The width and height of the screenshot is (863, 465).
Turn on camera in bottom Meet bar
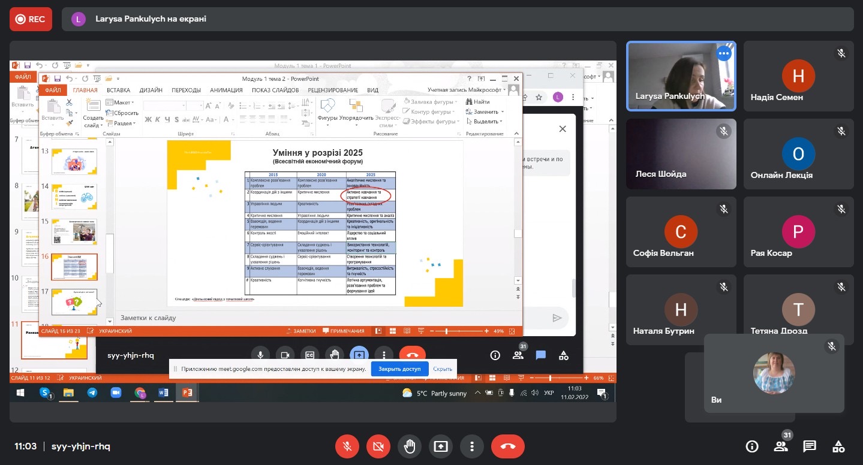coord(378,446)
